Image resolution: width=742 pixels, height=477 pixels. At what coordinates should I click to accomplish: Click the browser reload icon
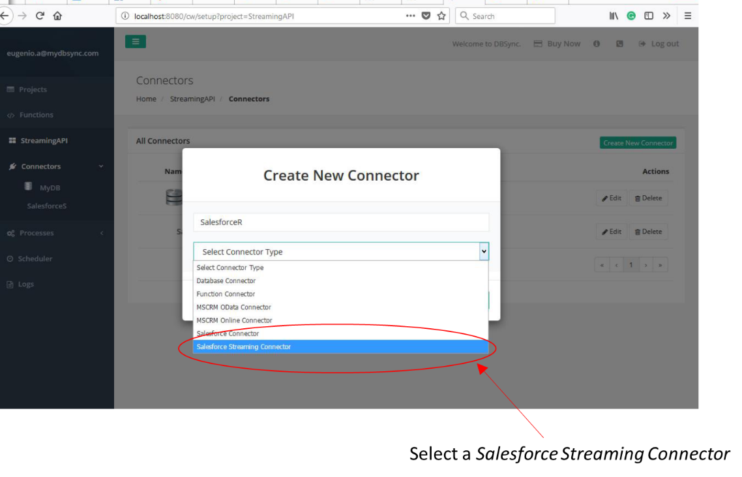click(x=40, y=16)
